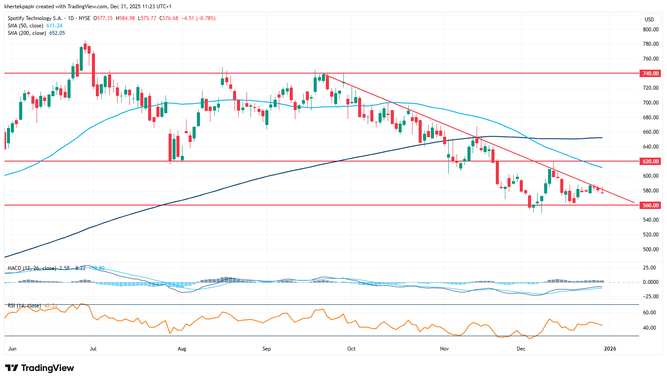
Task: Click the SMA 50 value 611.24
Action: [54, 26]
